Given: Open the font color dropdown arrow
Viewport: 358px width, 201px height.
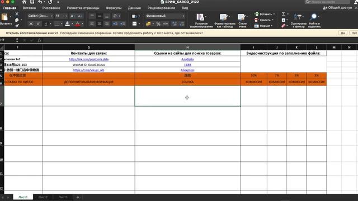Looking at the screenshot, I should point(82,23).
